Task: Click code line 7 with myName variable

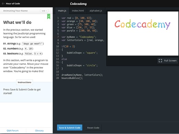Action: (79, 37)
